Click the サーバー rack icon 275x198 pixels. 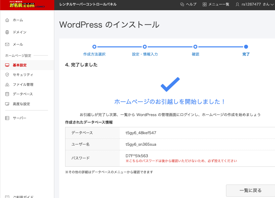7,118
